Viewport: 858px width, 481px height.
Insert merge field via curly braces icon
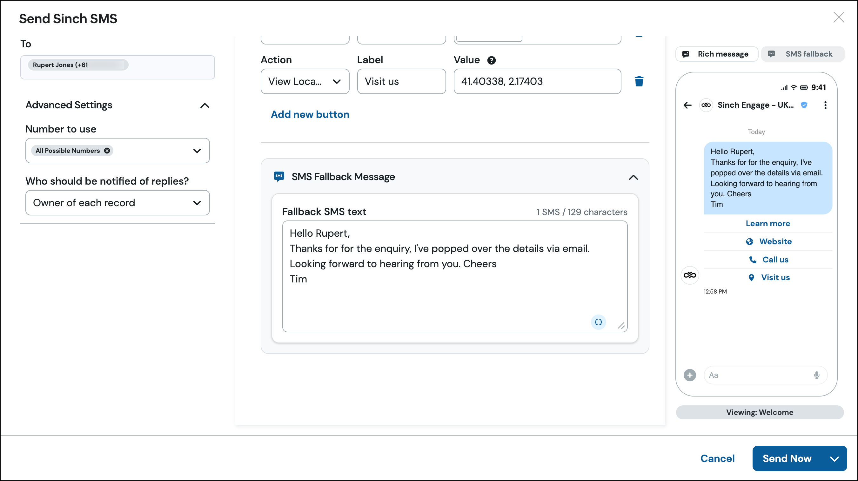(x=598, y=322)
